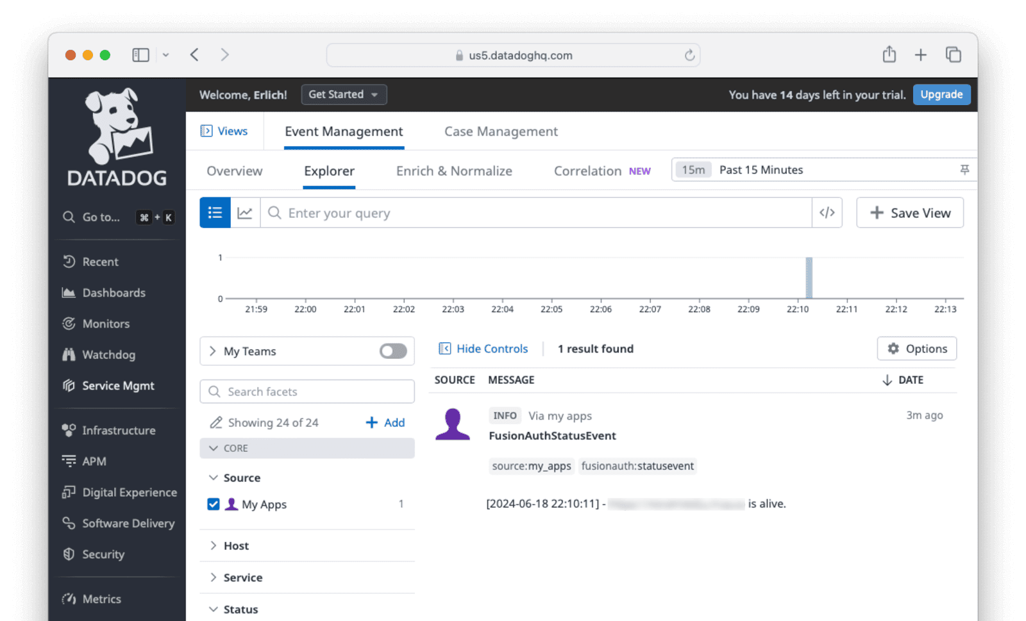Image resolution: width=1026 pixels, height=621 pixels.
Task: Open the Safari sidebar toggle icon
Action: tap(140, 55)
